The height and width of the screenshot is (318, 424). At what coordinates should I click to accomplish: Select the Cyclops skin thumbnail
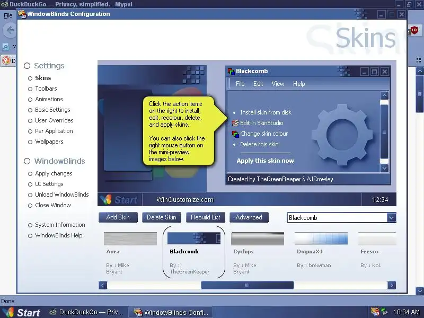[258, 239]
